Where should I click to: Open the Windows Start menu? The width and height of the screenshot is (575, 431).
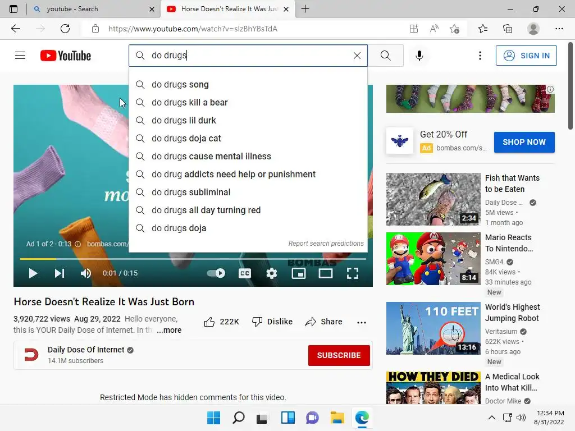(x=213, y=418)
